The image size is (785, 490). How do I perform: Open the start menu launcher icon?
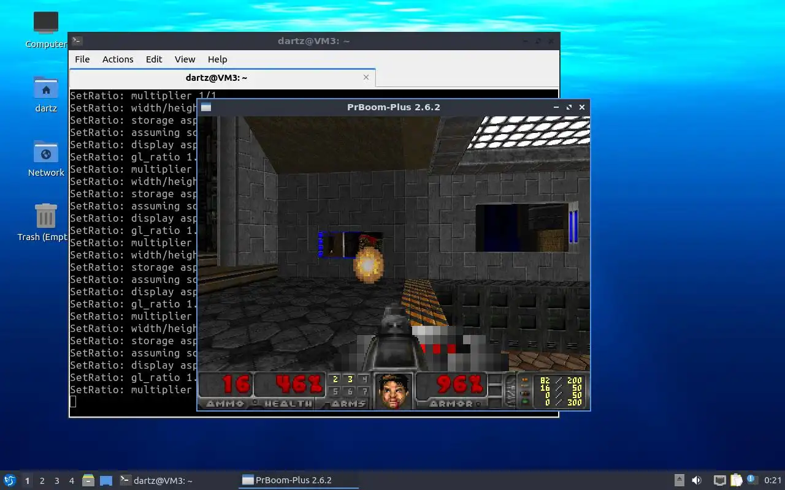point(10,480)
